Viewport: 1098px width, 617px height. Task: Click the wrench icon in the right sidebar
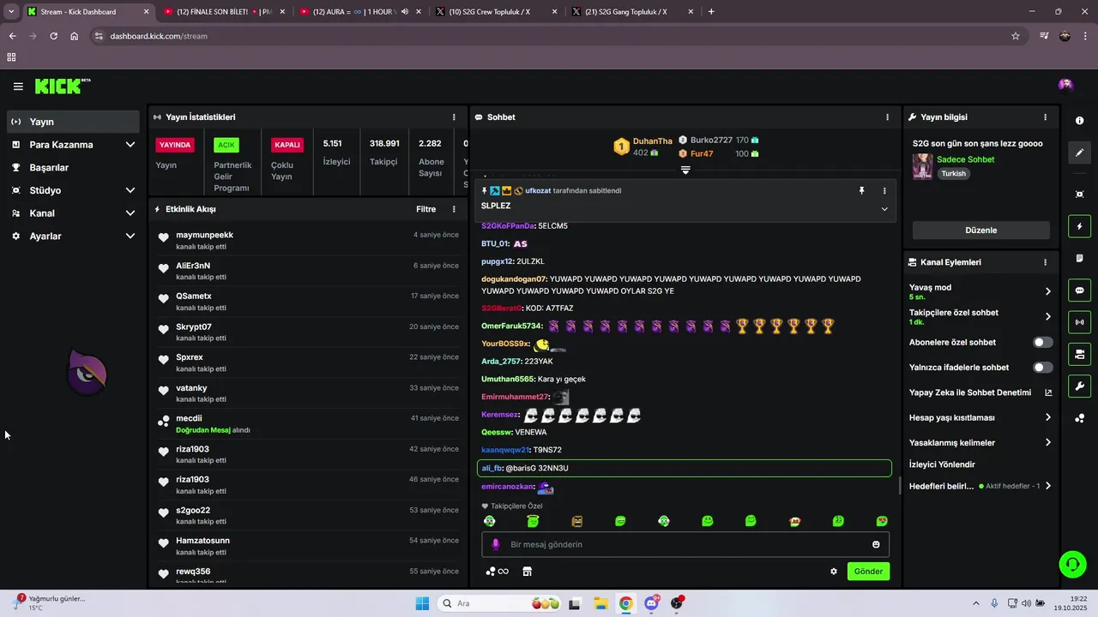click(x=1079, y=386)
